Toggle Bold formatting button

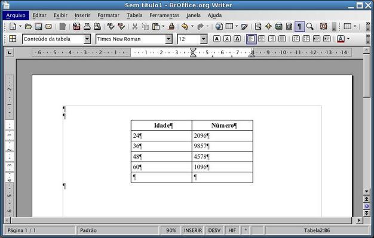[217, 39]
